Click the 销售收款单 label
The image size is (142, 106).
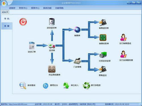pos(104,44)
